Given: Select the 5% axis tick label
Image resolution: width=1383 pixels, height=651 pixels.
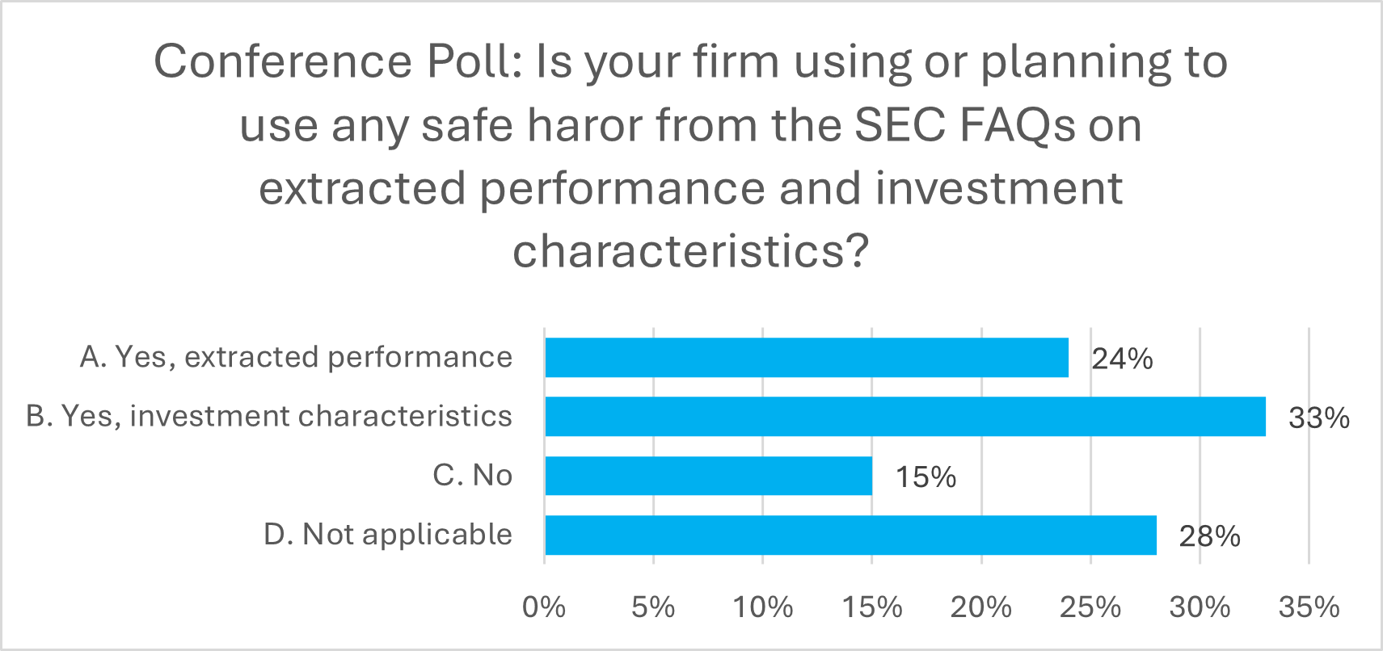Looking at the screenshot, I should (653, 607).
